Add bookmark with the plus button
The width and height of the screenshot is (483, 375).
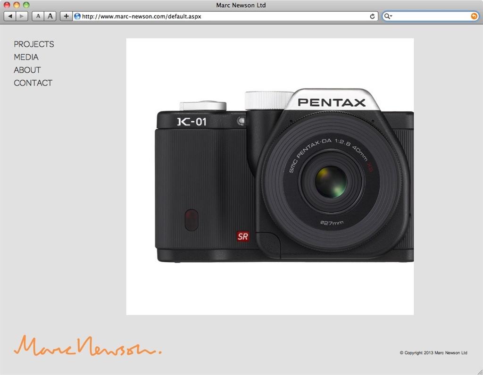[x=66, y=17]
